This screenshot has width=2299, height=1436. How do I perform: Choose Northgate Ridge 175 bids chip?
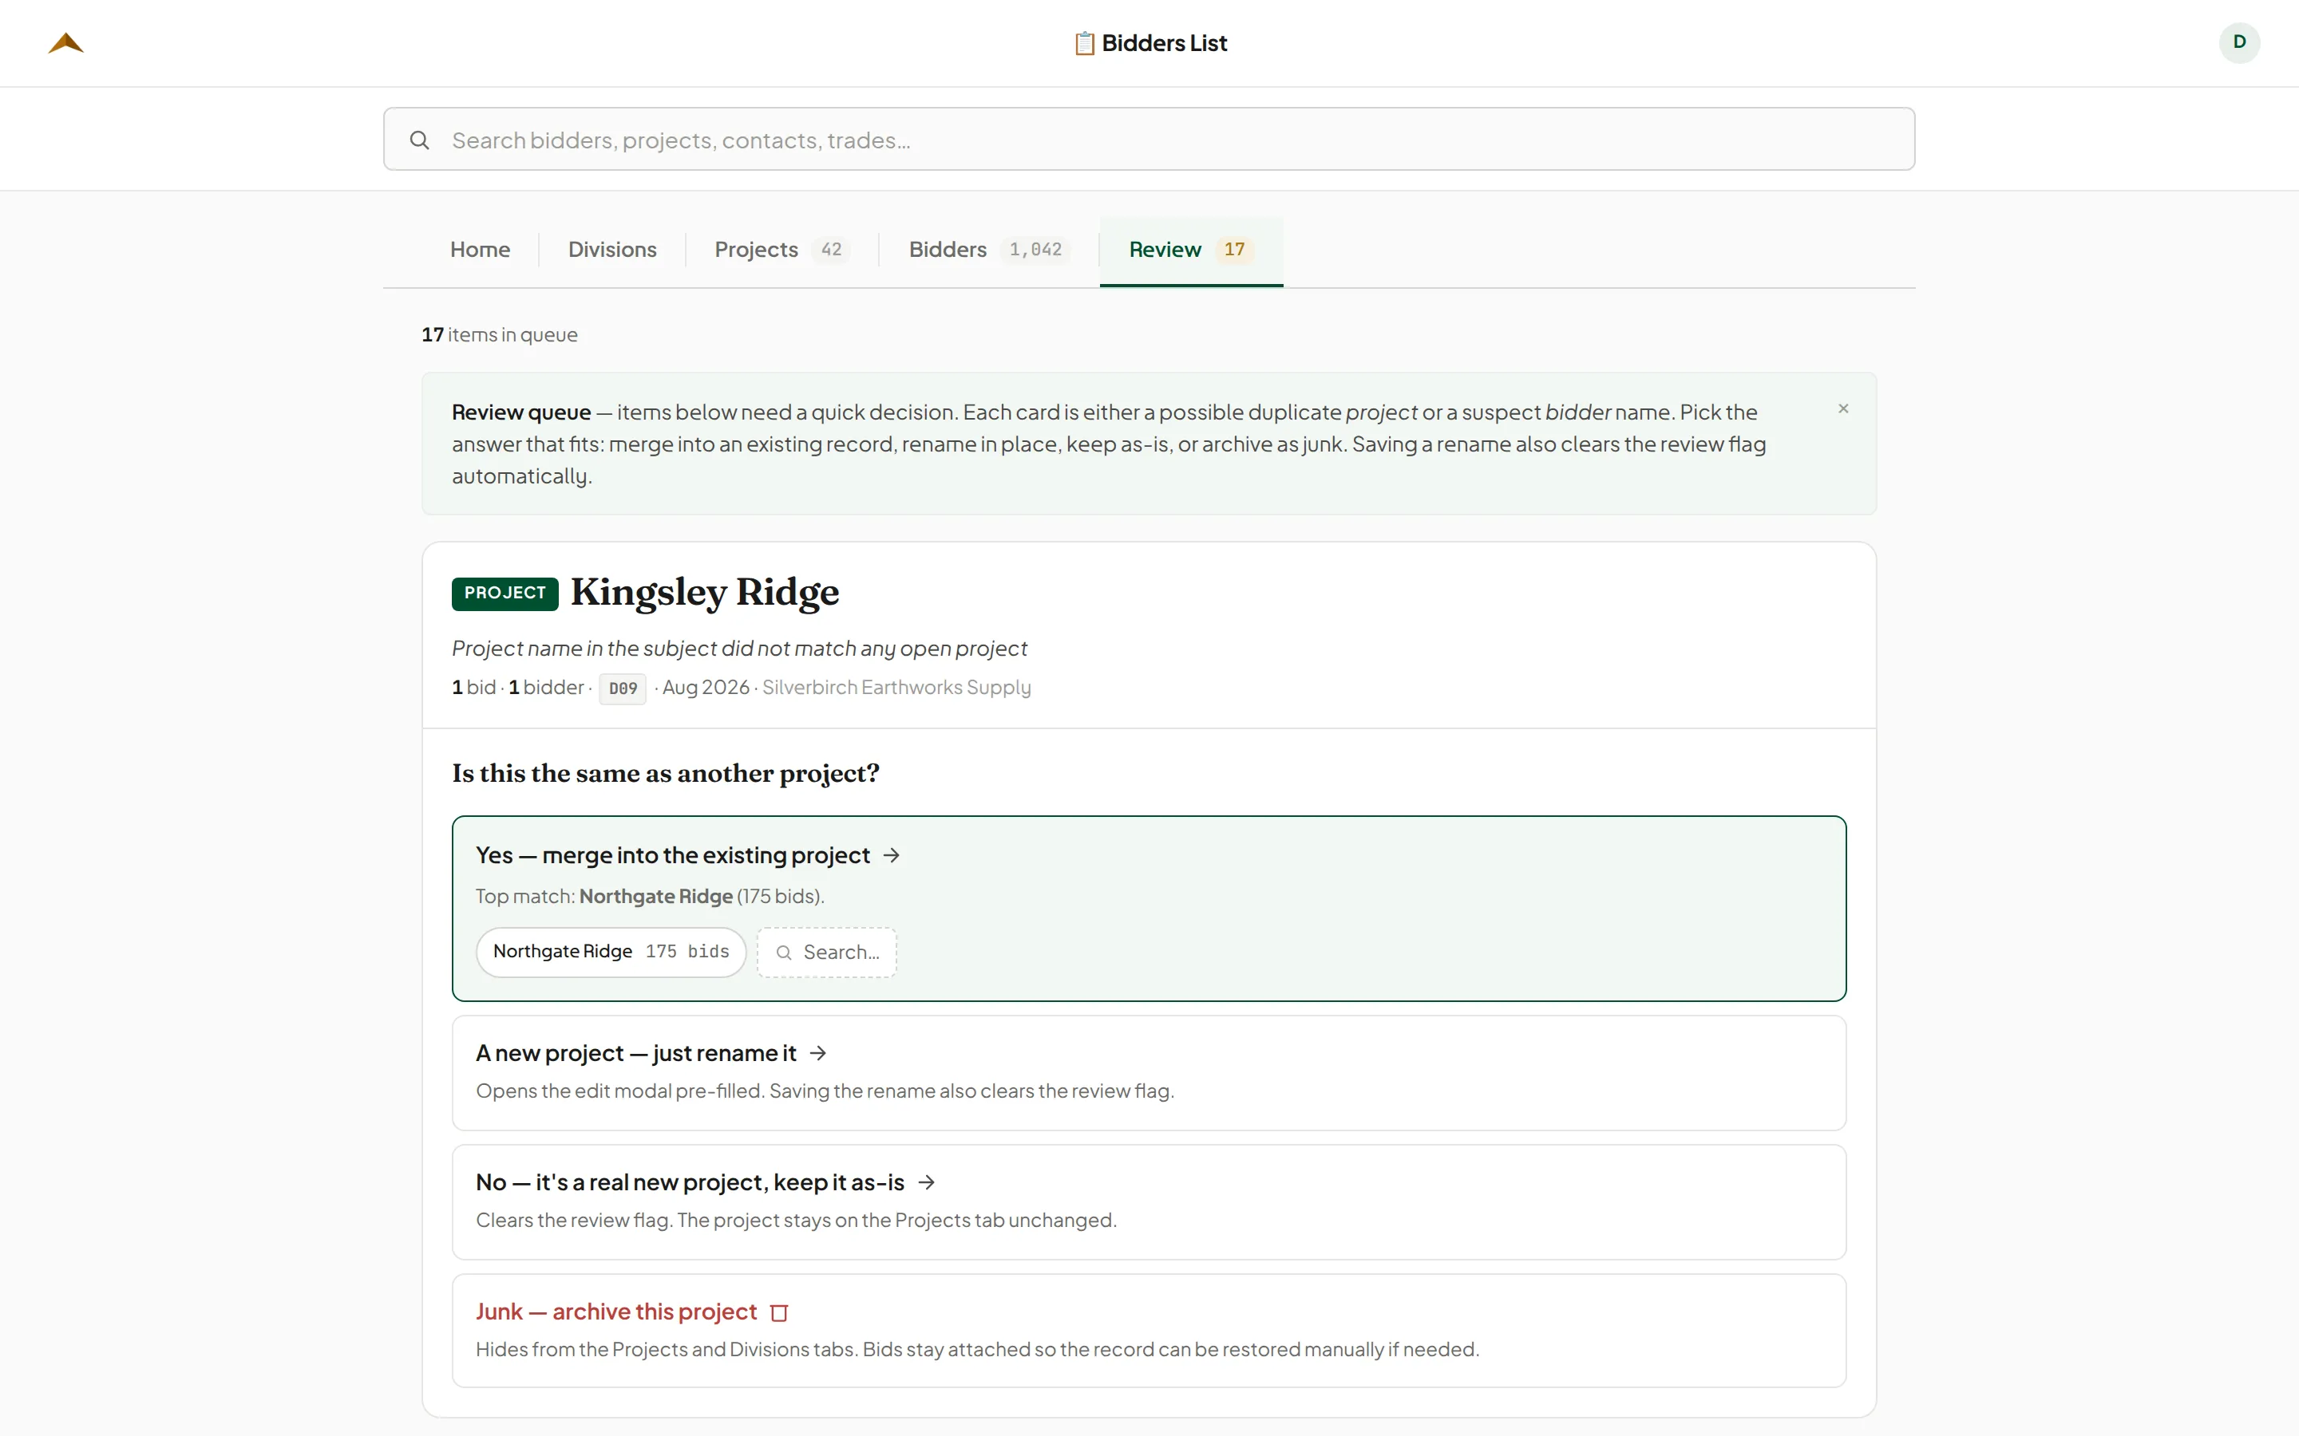click(x=611, y=952)
